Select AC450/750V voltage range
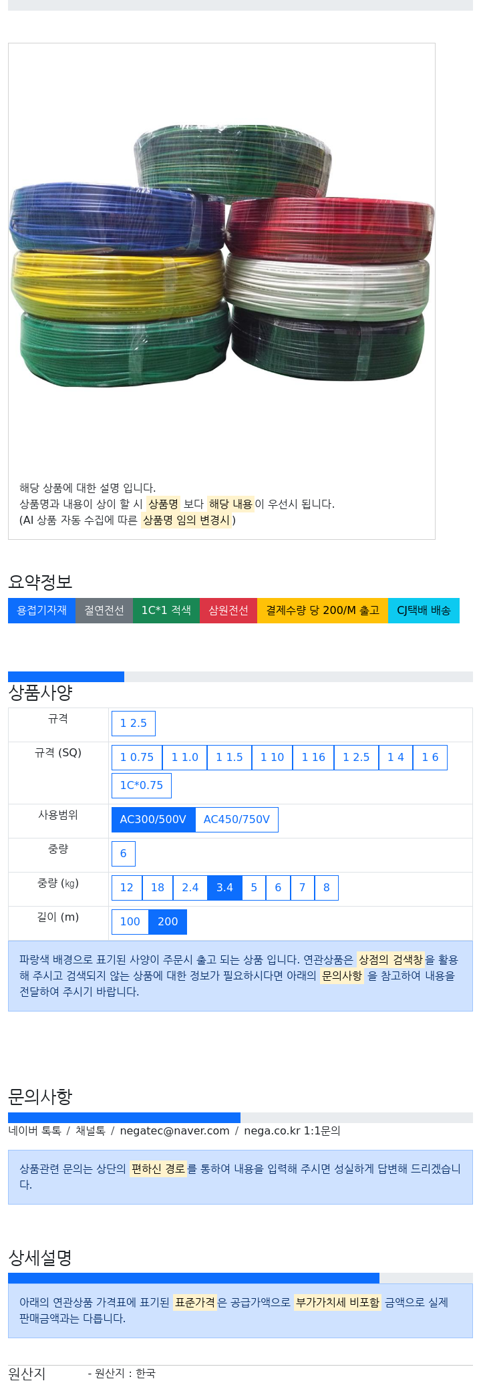The height and width of the screenshot is (1387, 481). click(x=236, y=820)
